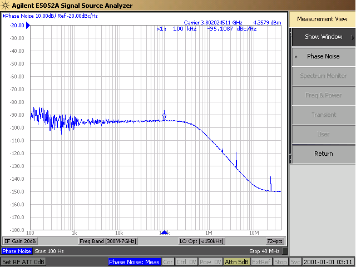This screenshot has width=356, height=267.
Task: Click the Freq Band [300M-7GHz] field
Action: [107, 241]
